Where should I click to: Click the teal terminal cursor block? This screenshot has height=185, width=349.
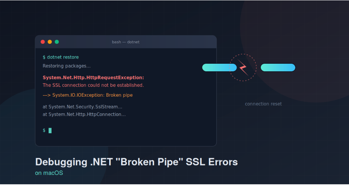(x=50, y=130)
